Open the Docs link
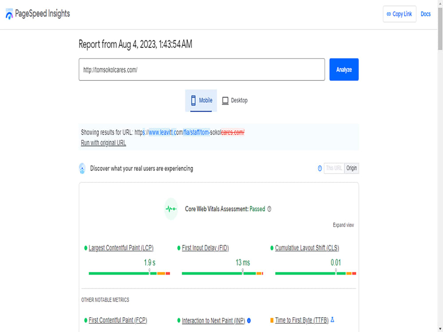The width and height of the screenshot is (443, 332). 425,14
